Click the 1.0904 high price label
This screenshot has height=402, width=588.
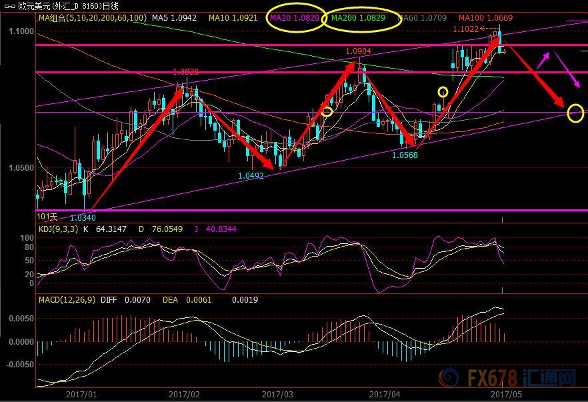coord(358,51)
